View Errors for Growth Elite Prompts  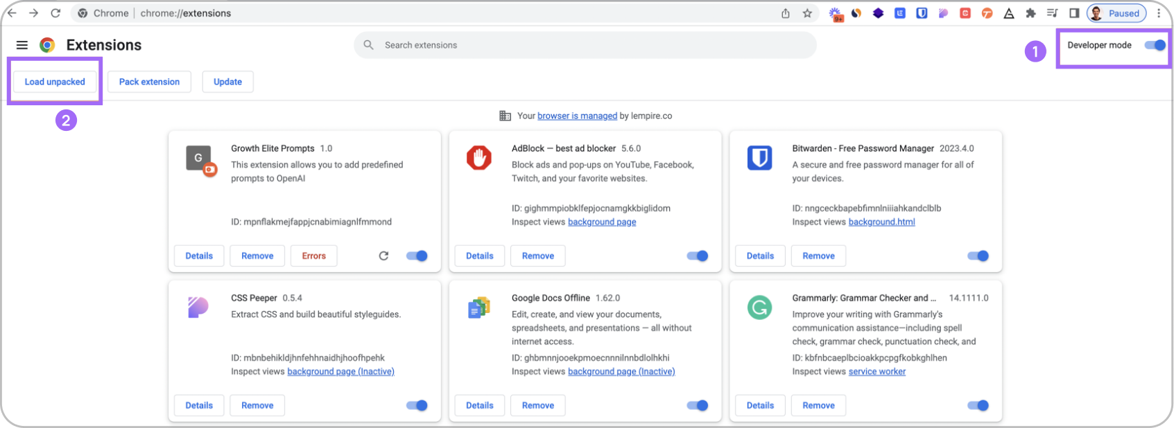[x=313, y=256]
